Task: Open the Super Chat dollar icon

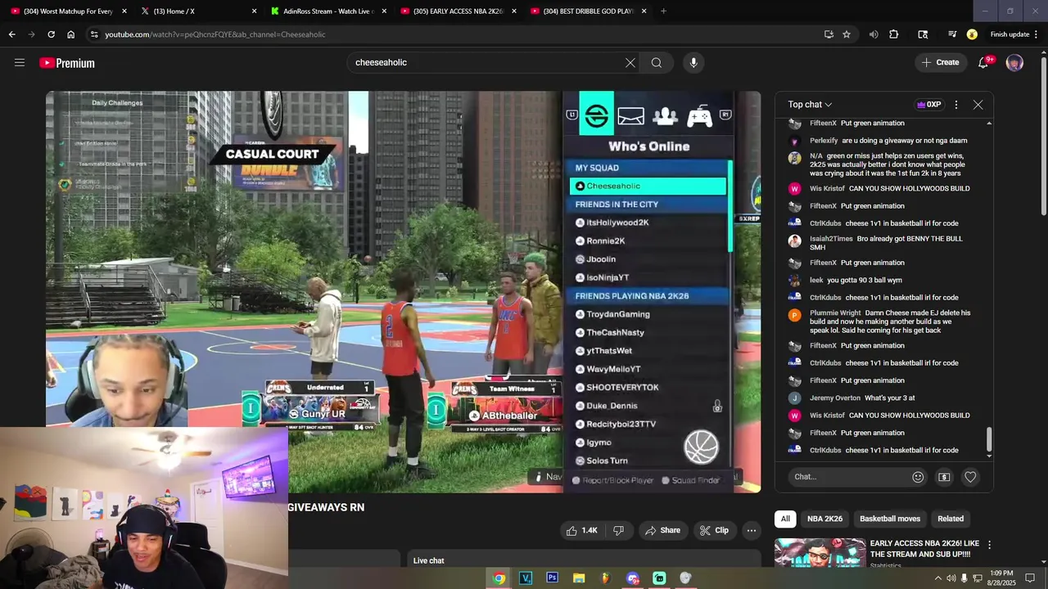Action: [944, 477]
